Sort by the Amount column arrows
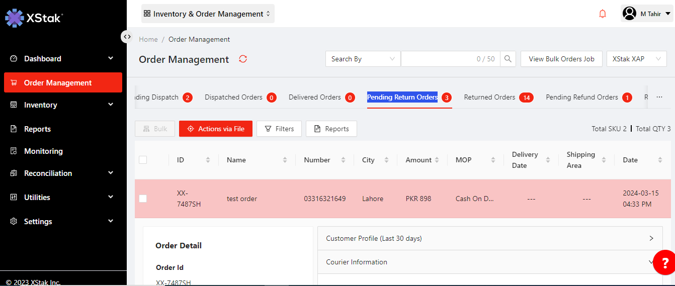Screen dimensions: 675x286 coord(440,160)
